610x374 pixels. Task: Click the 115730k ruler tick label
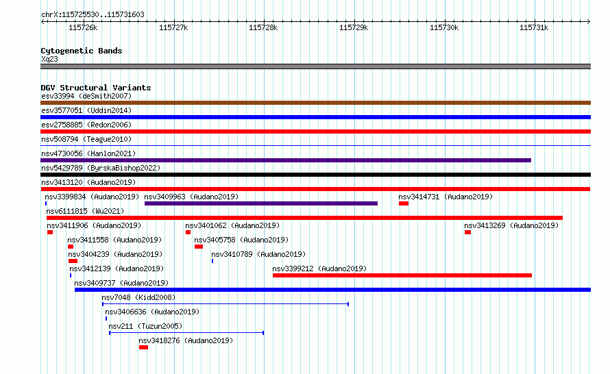pos(444,27)
